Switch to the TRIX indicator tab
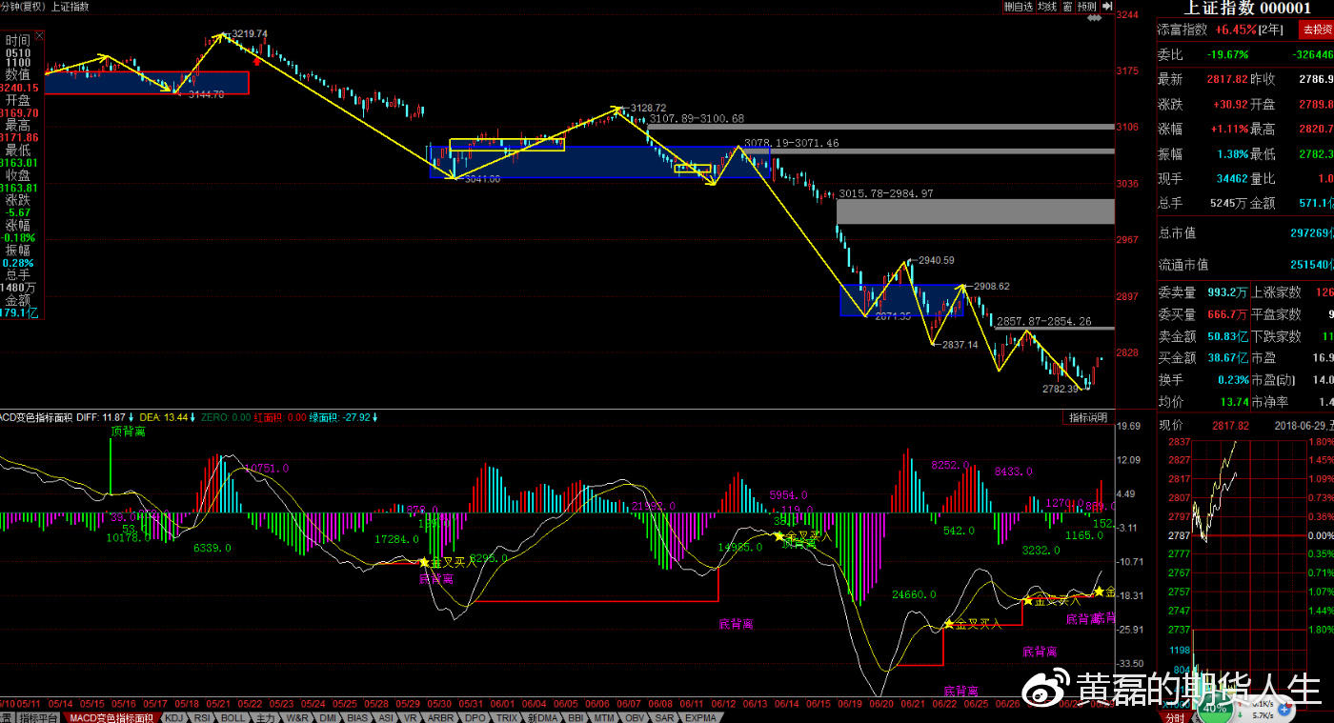The image size is (1334, 723). tap(507, 717)
